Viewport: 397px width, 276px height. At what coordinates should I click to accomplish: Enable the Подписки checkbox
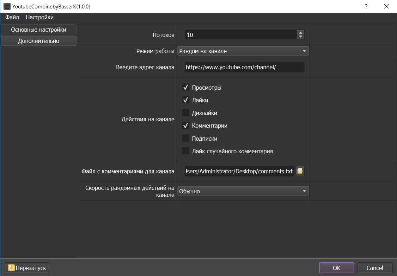coord(185,139)
